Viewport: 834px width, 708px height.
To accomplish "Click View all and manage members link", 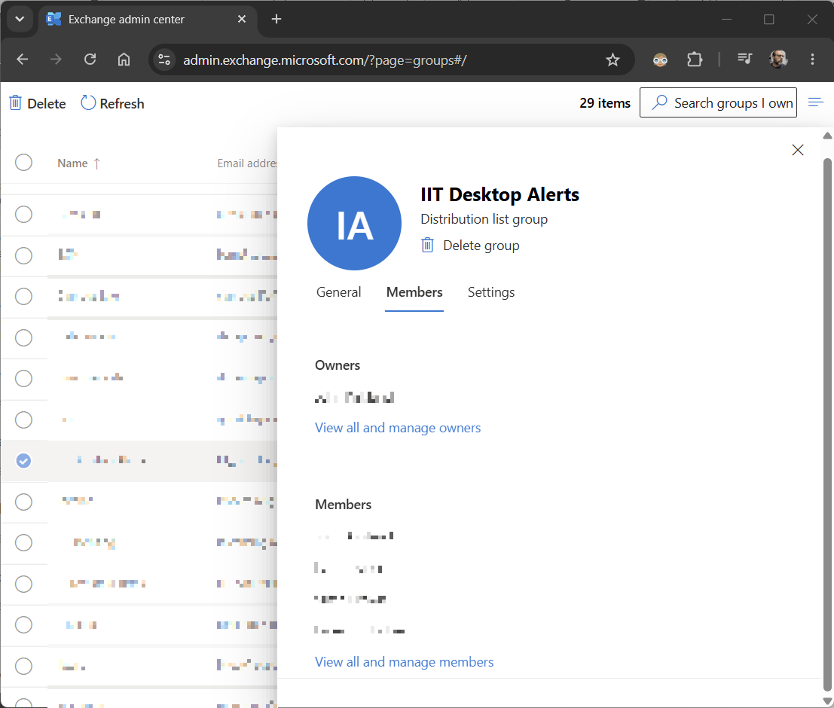I will [405, 662].
